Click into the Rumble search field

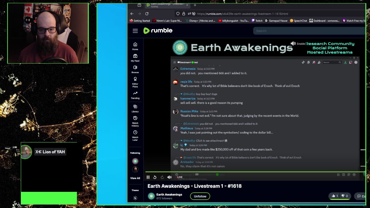pos(309,31)
